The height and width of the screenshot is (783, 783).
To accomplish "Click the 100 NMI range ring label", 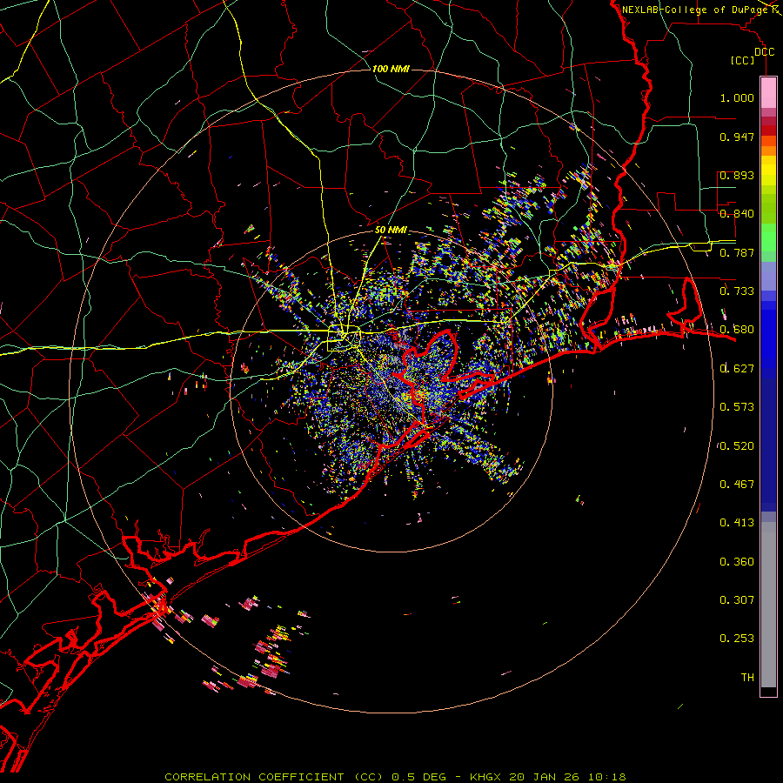I will pyautogui.click(x=391, y=69).
